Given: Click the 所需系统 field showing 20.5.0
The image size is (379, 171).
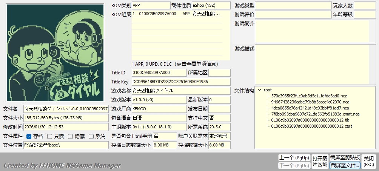Looking at the screenshot, I should [x=219, y=127].
